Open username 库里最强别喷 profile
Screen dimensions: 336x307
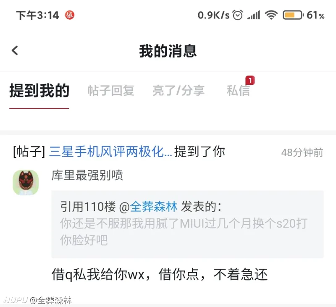pos(87,175)
